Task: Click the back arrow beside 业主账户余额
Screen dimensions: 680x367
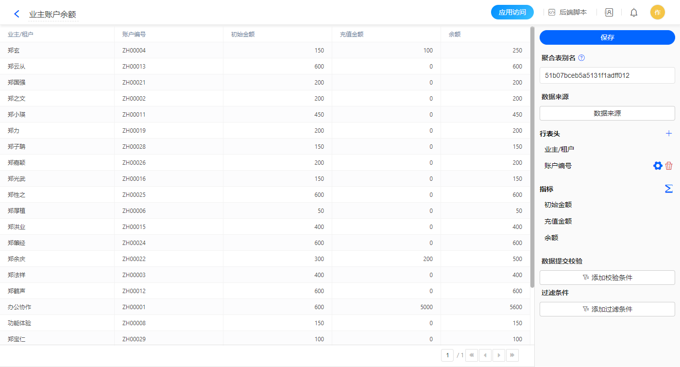Action: (17, 14)
